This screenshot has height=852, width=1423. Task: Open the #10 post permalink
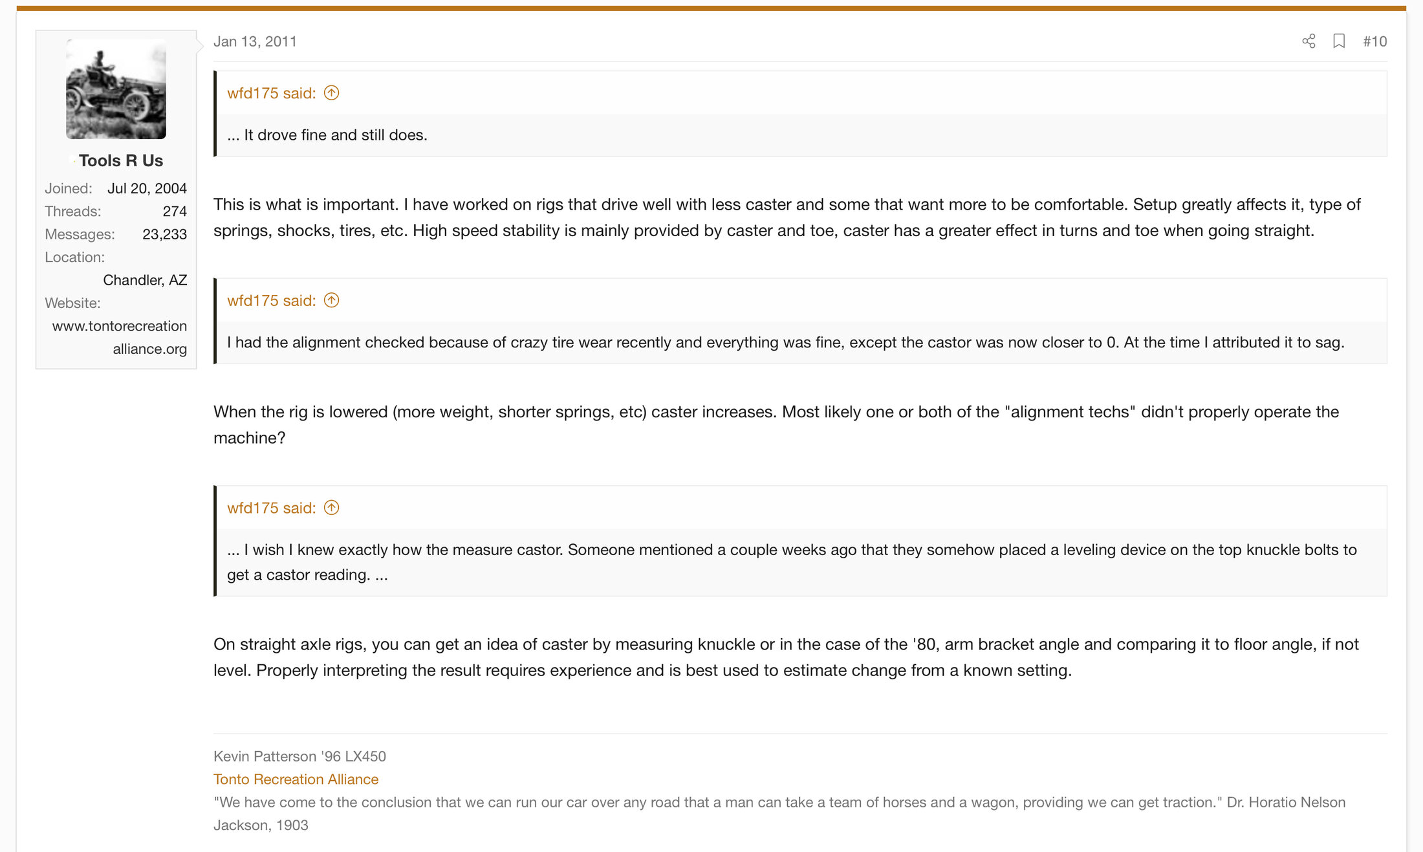click(1374, 41)
